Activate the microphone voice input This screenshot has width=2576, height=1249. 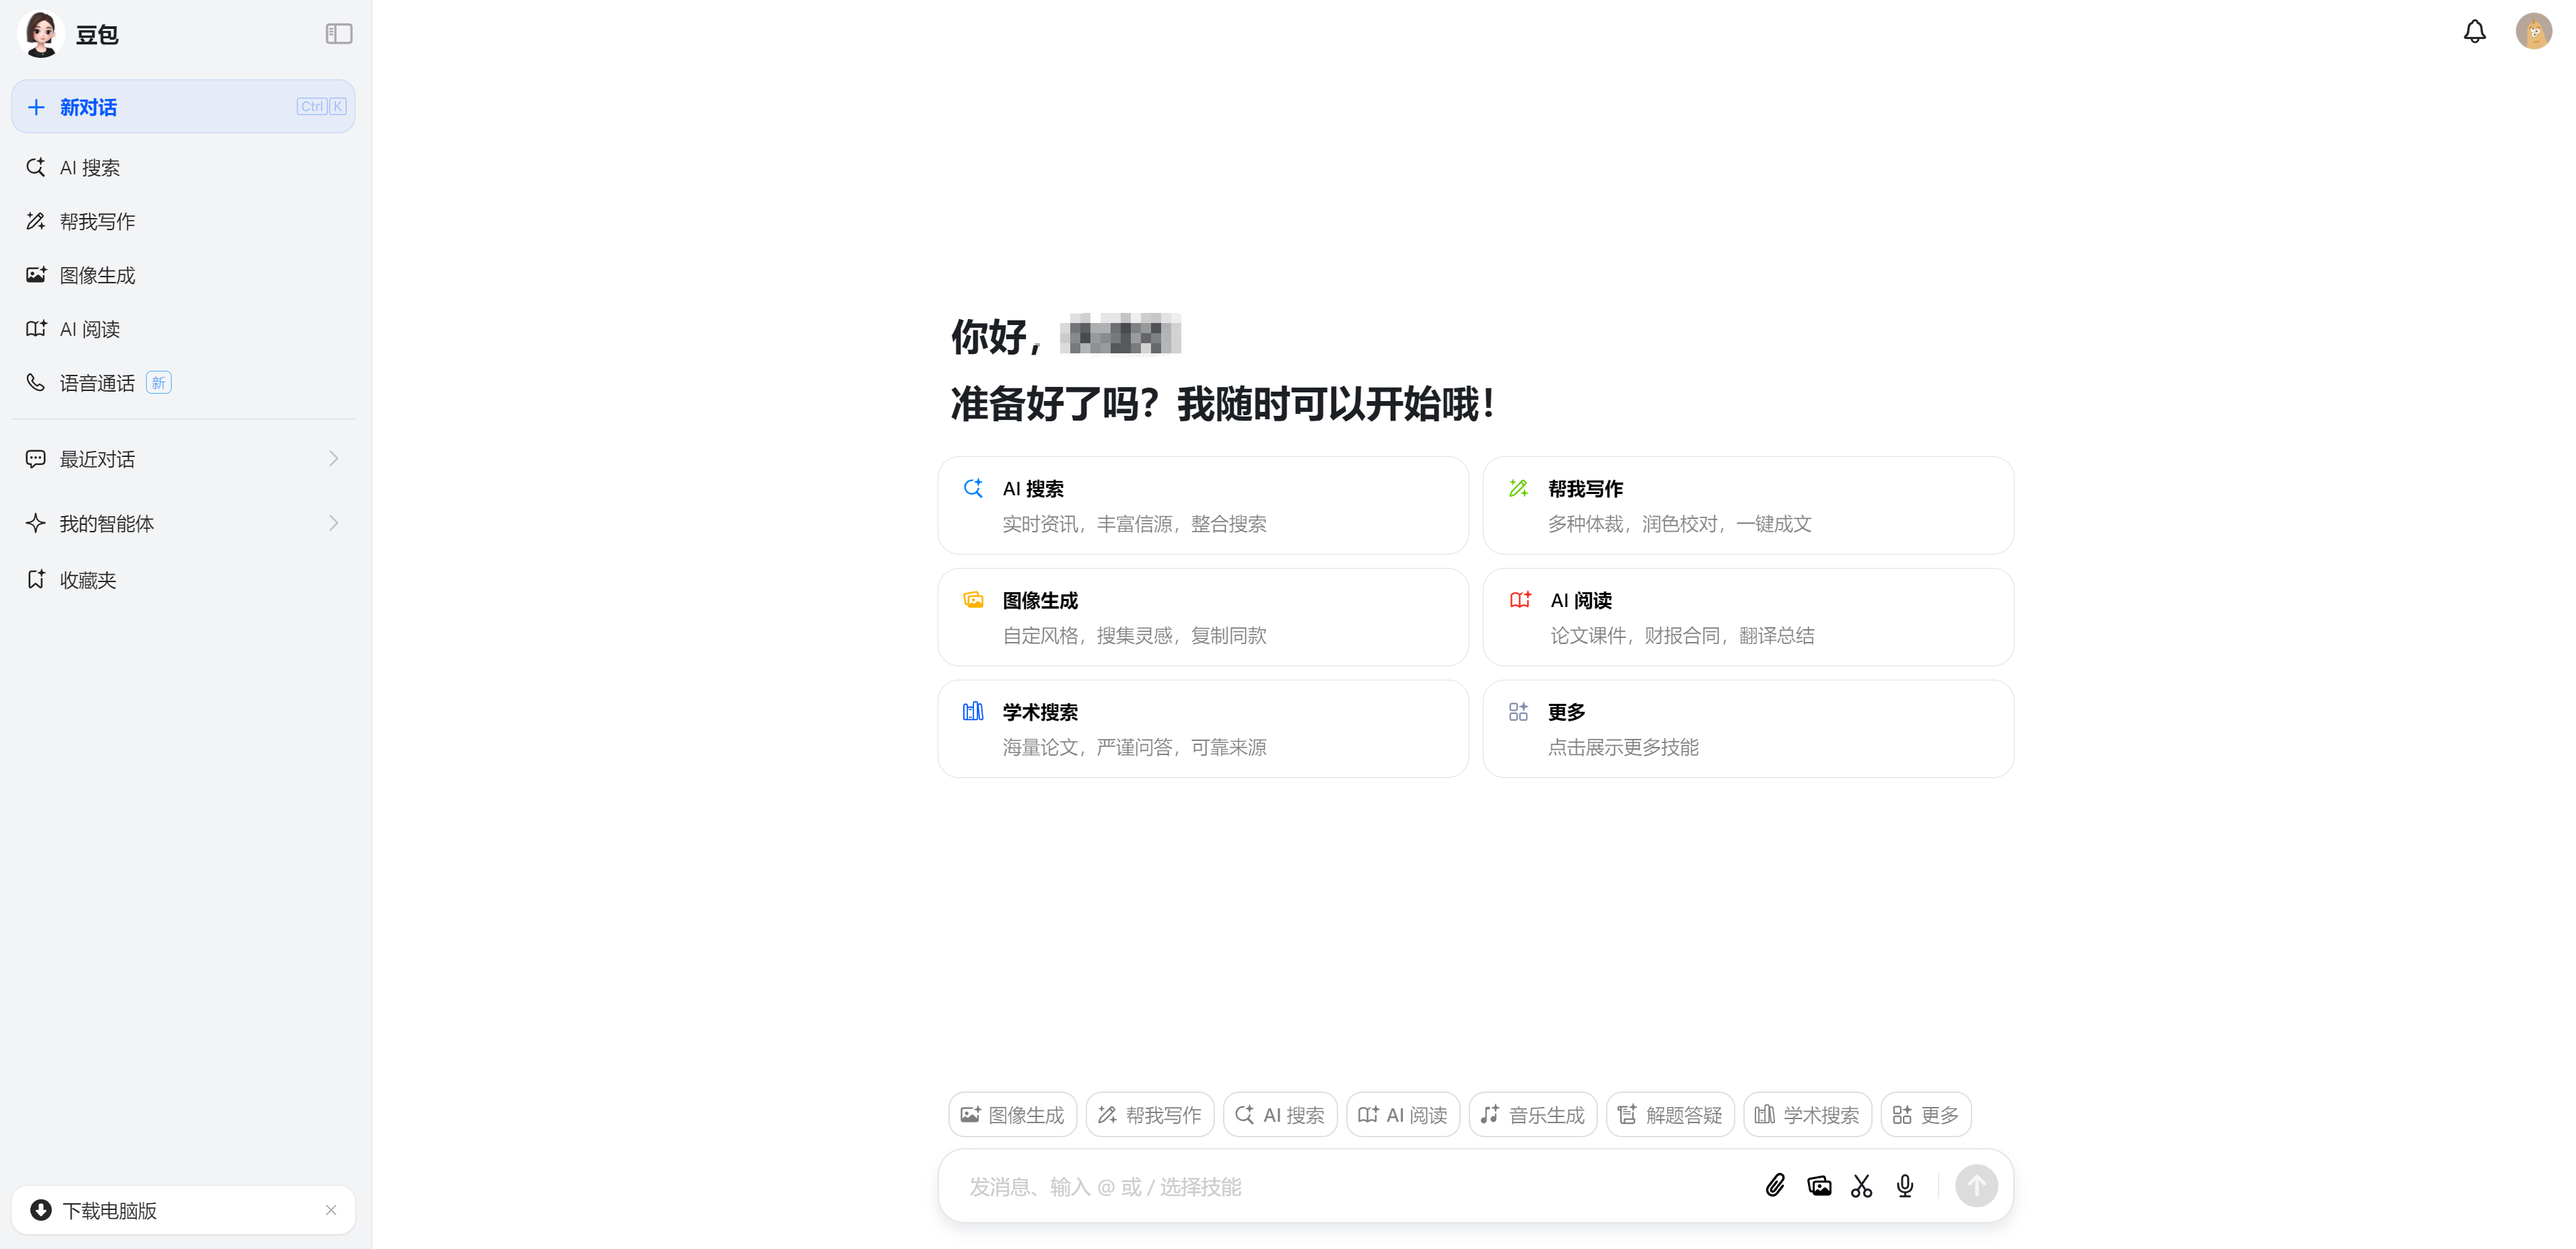pos(1905,1186)
